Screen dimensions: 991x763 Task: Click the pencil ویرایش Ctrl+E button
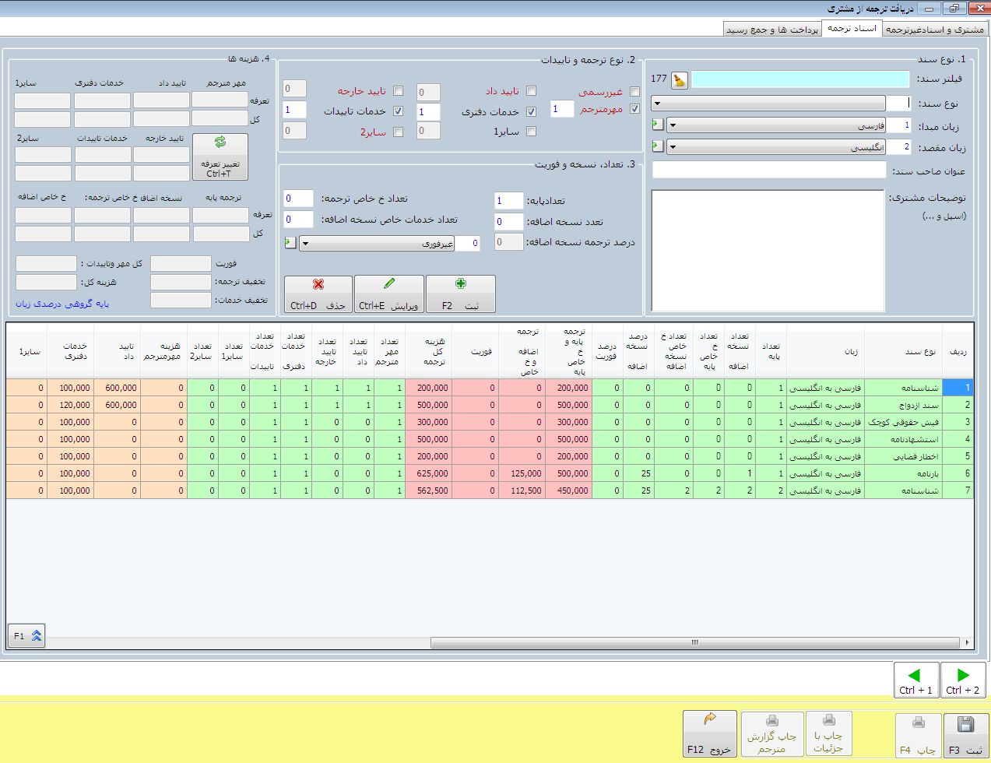coord(389,294)
